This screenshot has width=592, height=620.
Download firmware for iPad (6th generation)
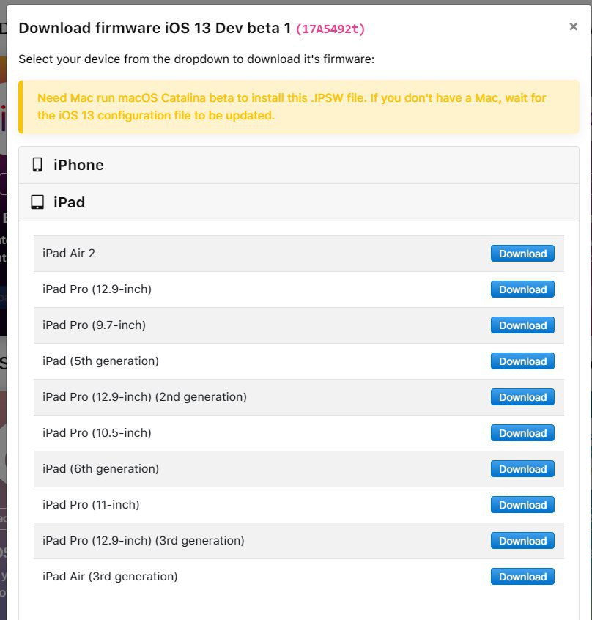coord(522,469)
